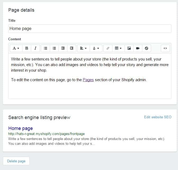Click the Delete page button
The width and height of the screenshot is (178, 170).
point(16,161)
